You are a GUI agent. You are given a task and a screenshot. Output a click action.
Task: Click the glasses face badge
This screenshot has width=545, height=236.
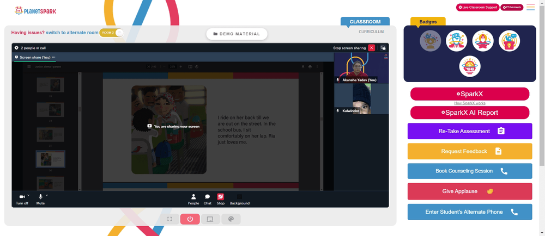[x=470, y=66]
